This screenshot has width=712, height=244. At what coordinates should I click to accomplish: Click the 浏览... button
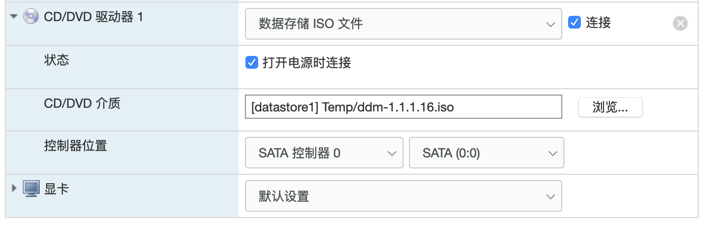[x=610, y=107]
